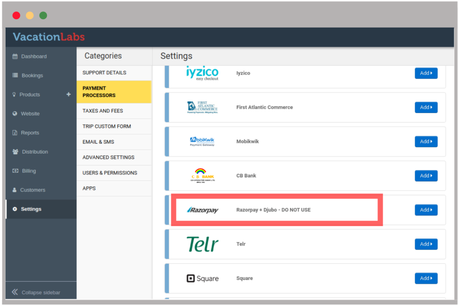Click the Distribution people icon

point(15,152)
